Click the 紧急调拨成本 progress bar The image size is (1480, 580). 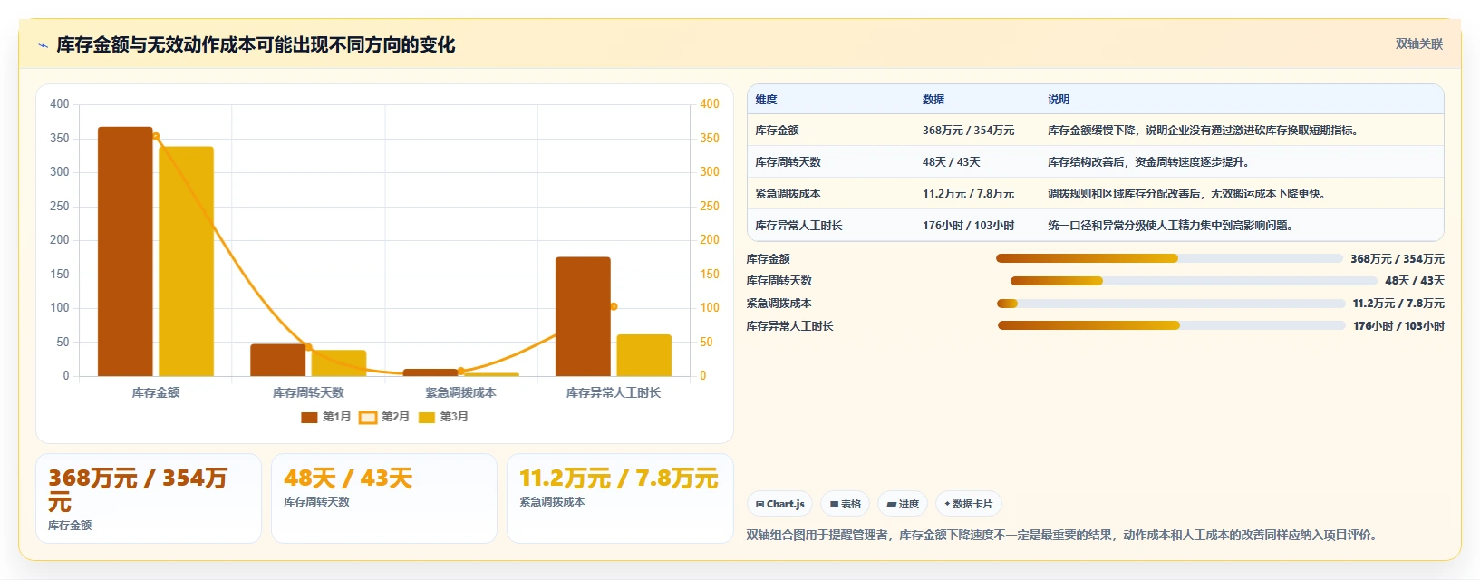(1171, 304)
